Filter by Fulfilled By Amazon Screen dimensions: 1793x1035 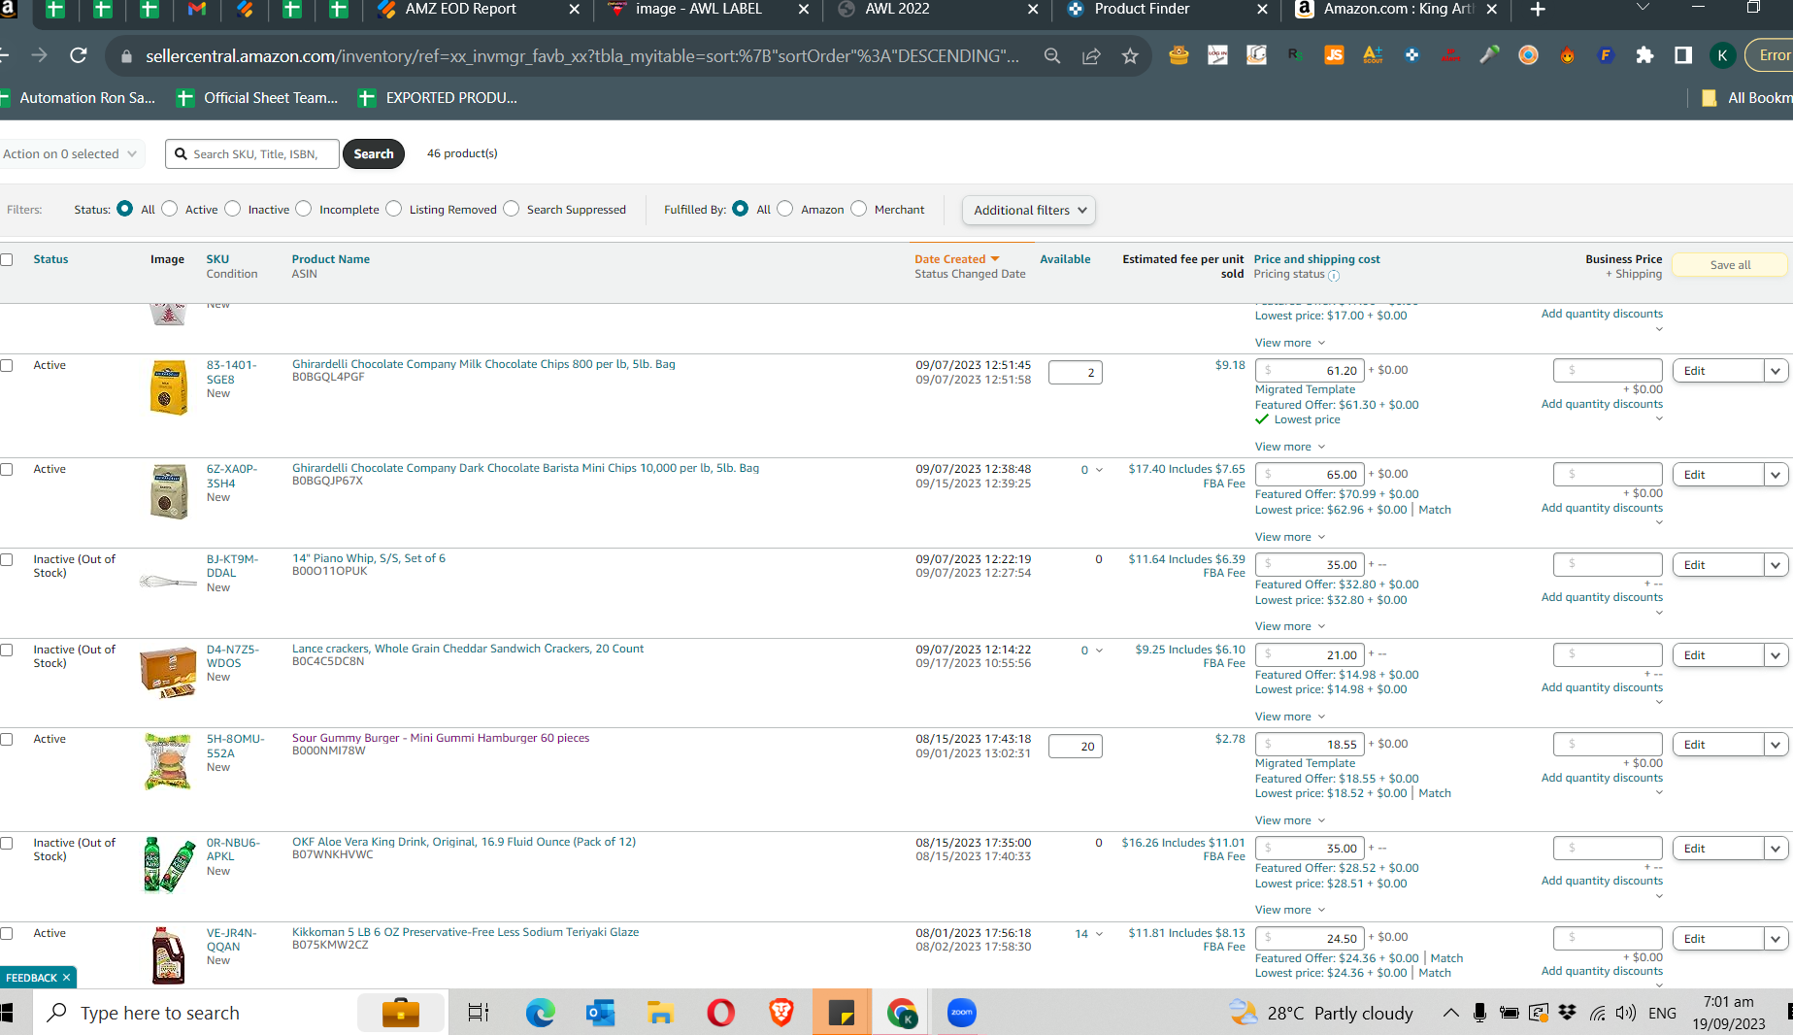tap(785, 209)
